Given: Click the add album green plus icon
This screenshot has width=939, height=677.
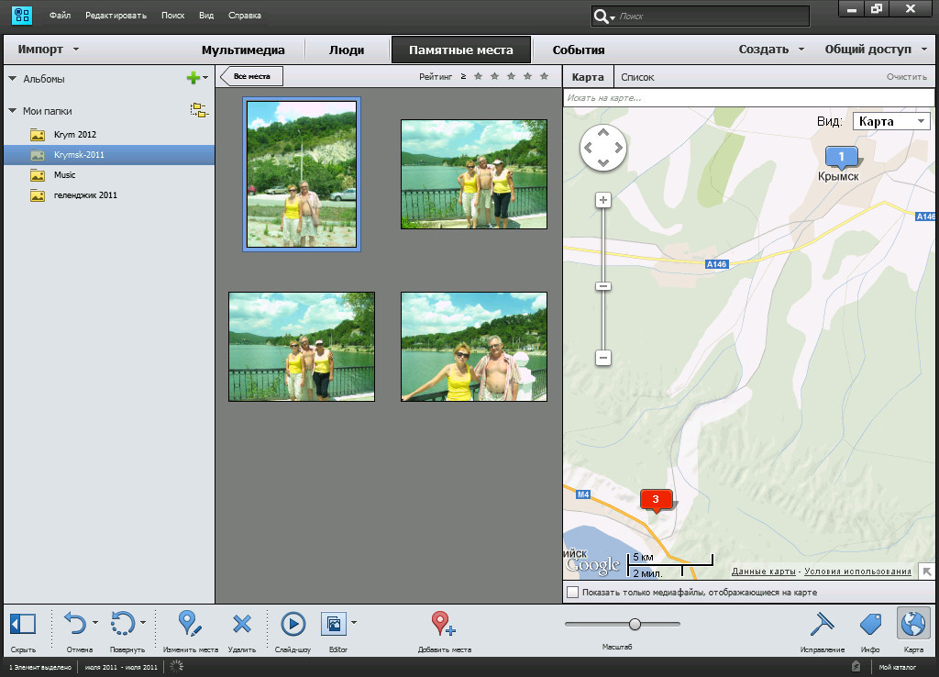Looking at the screenshot, I should [193, 79].
